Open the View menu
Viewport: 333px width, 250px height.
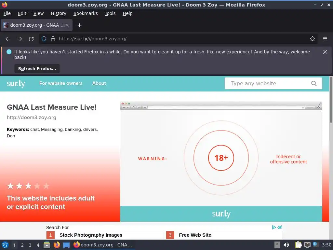pos(38,13)
